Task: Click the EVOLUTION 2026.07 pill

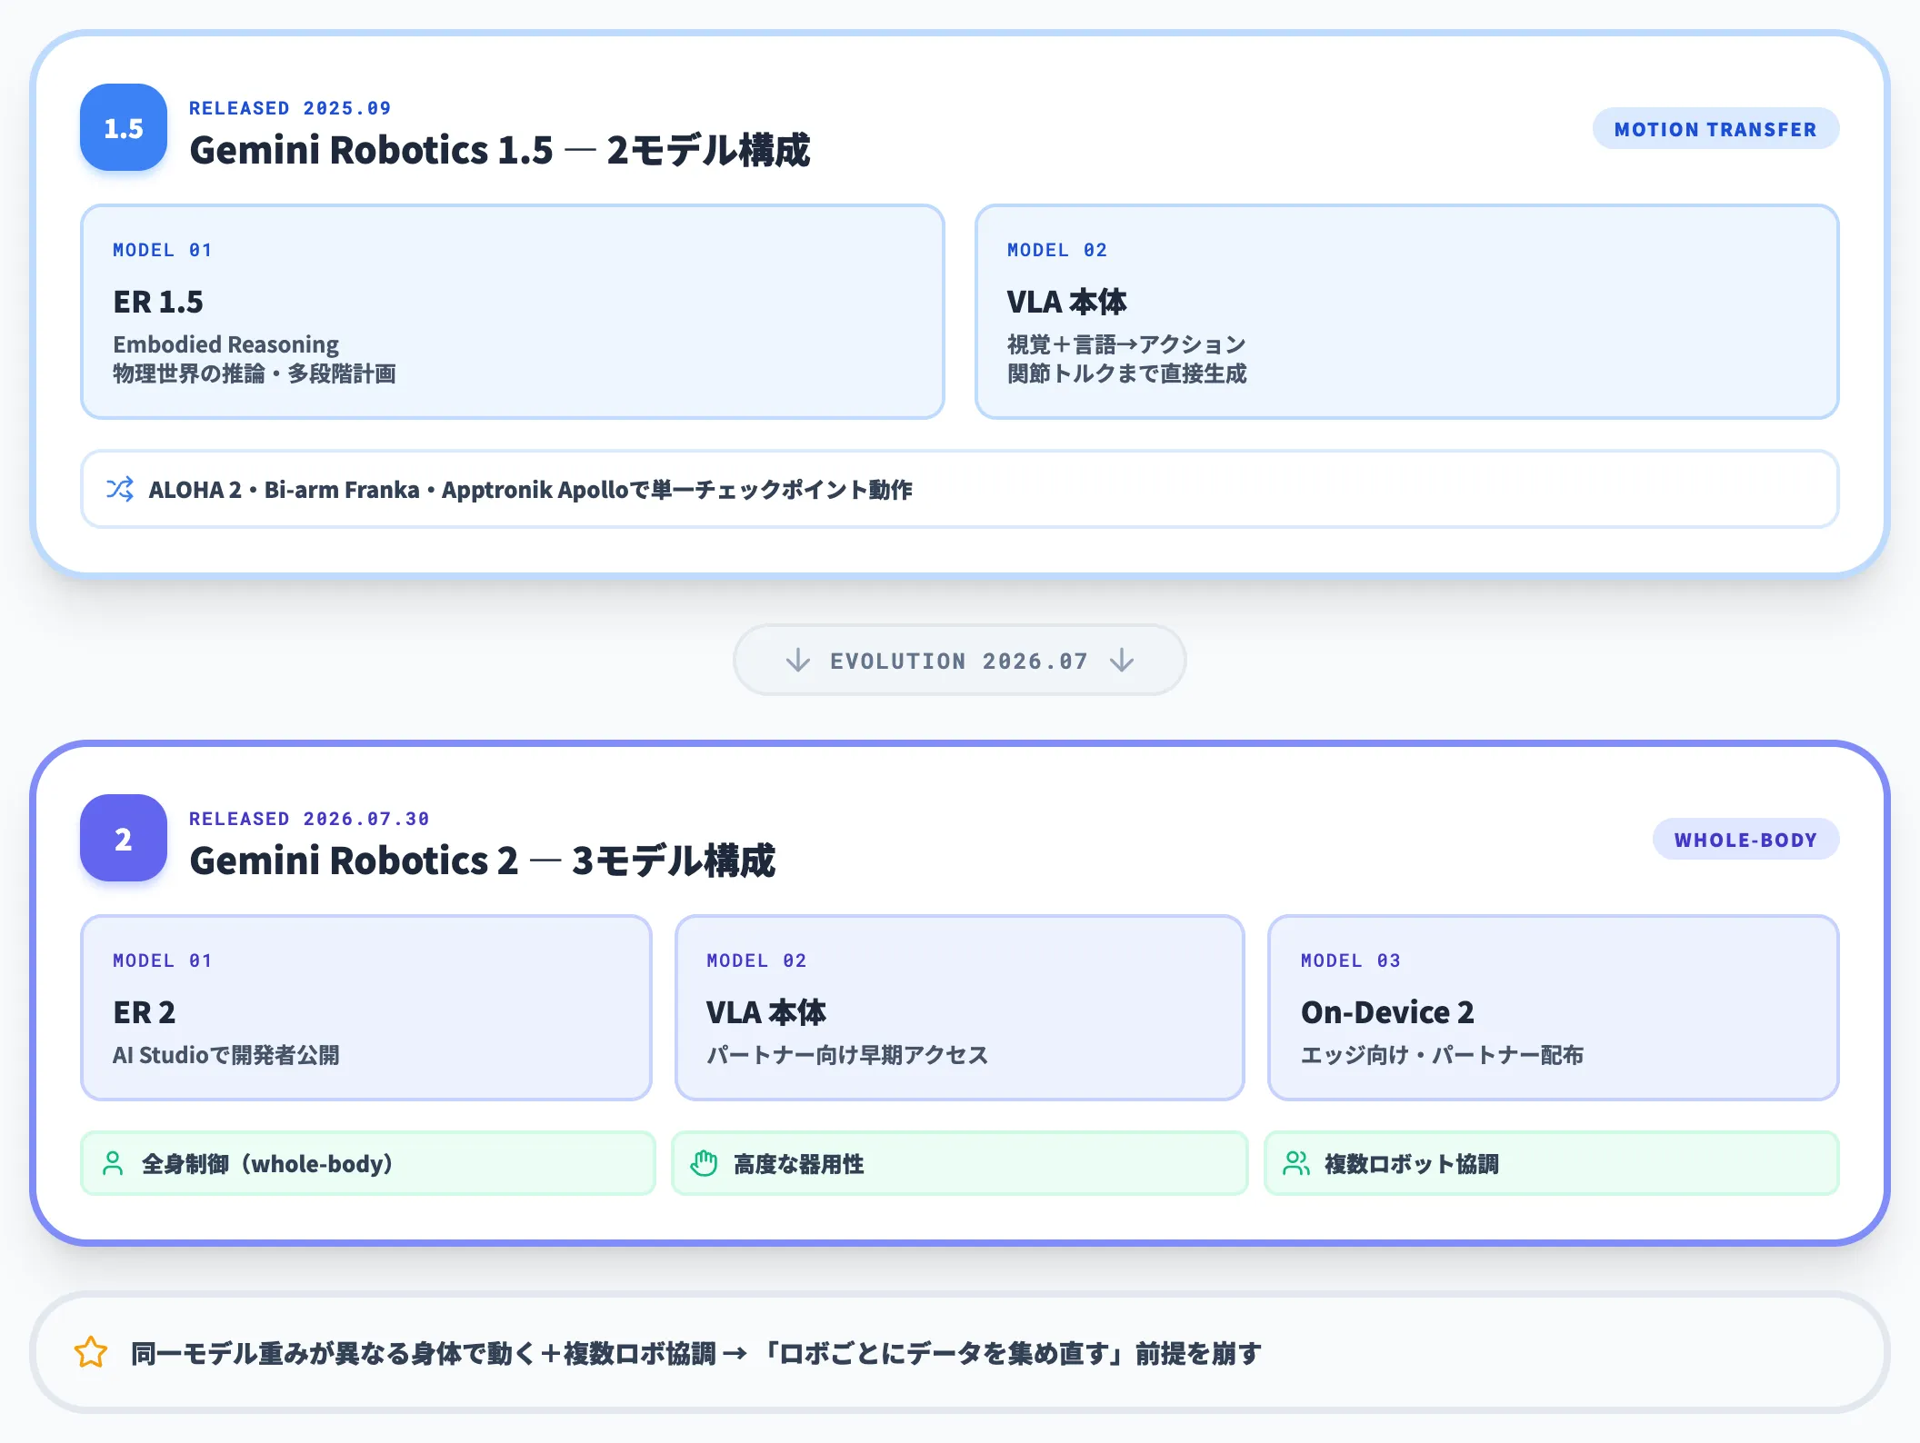Action: pos(959,660)
